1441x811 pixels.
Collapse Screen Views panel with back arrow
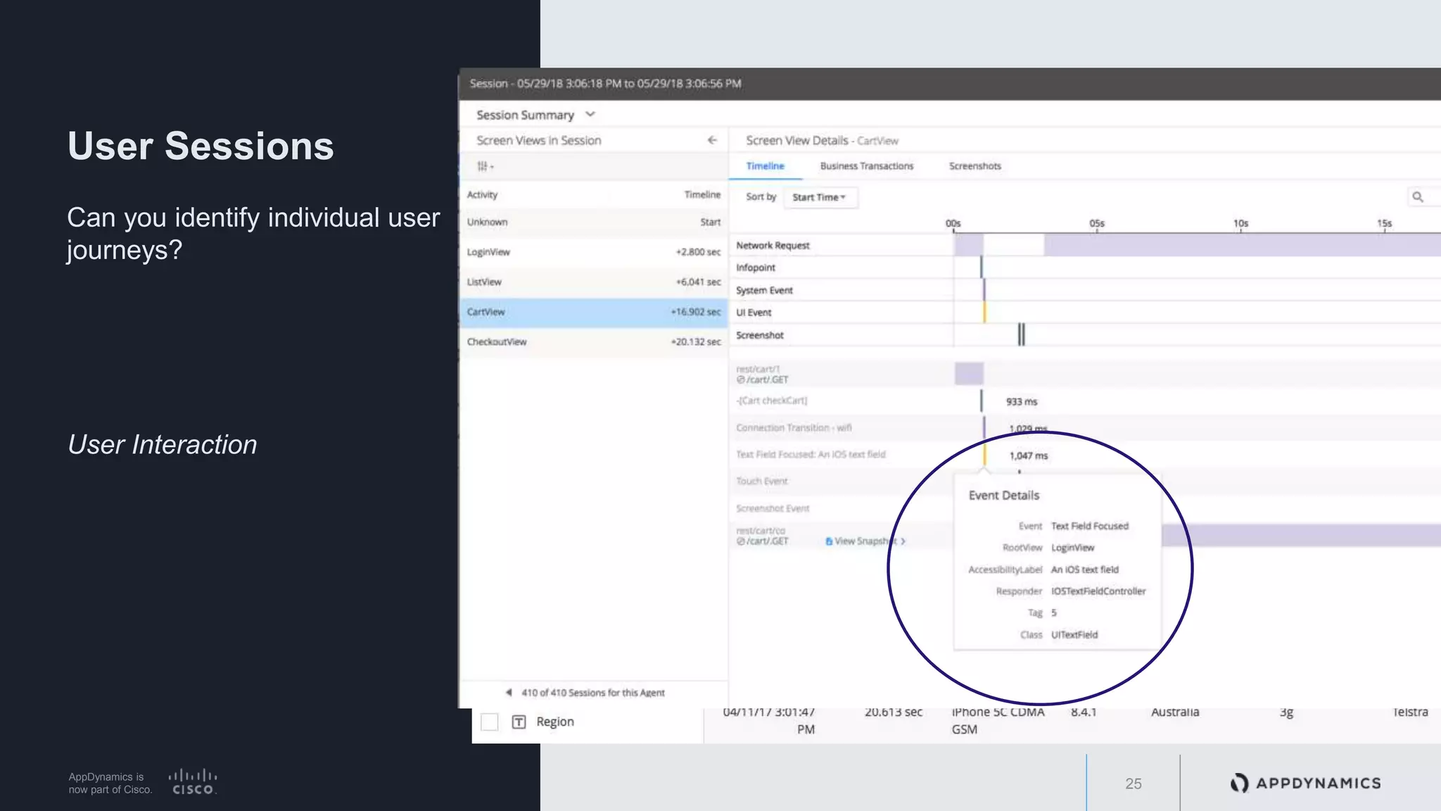tap(712, 140)
